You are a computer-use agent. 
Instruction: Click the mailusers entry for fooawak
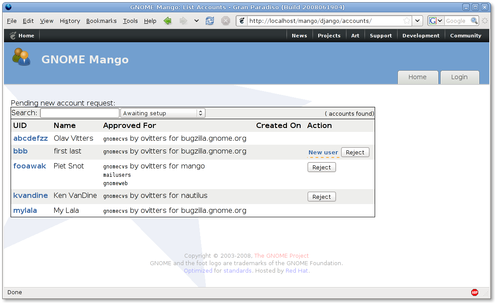[117, 175]
